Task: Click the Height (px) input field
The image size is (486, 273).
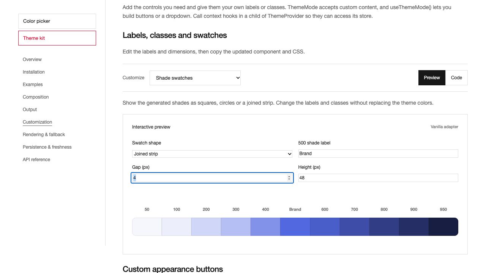Action: pos(378,178)
